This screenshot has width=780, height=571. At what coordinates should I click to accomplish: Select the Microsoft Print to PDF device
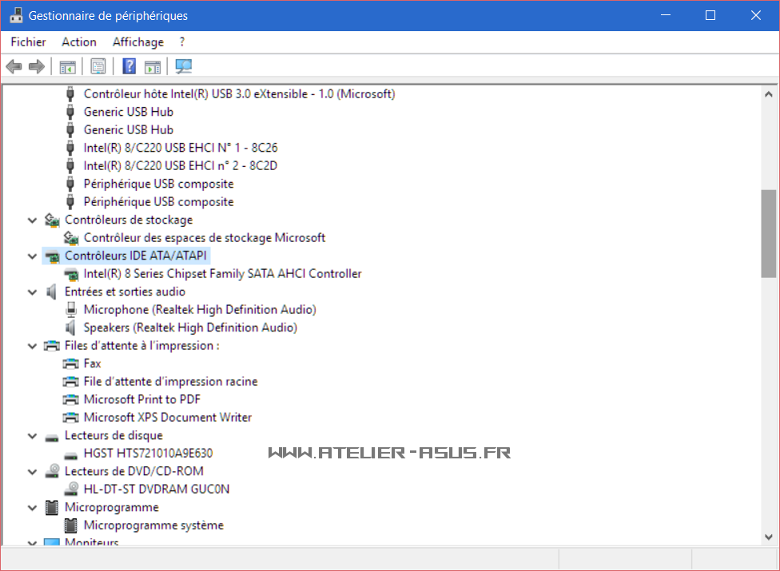pos(142,399)
